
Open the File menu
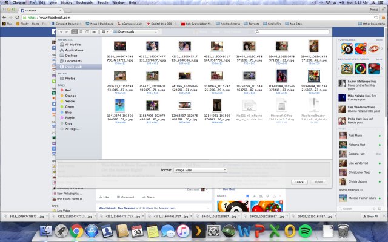(32, 2)
